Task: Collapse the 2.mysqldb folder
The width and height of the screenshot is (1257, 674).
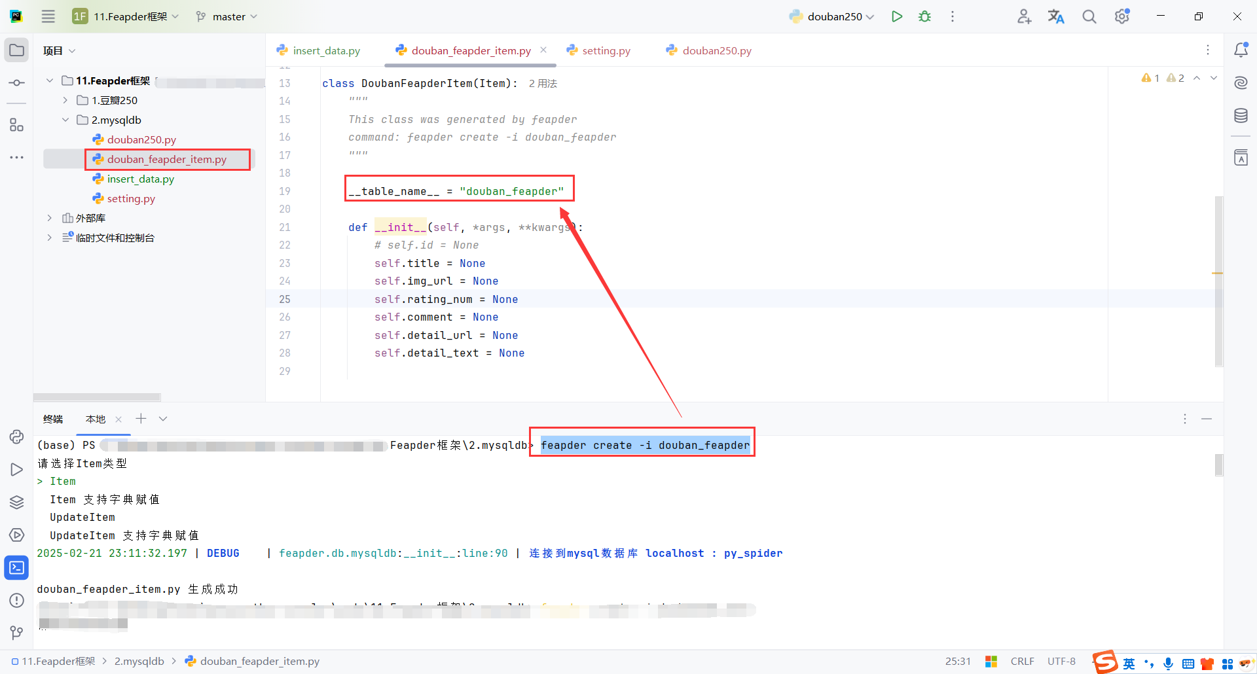Action: click(65, 119)
